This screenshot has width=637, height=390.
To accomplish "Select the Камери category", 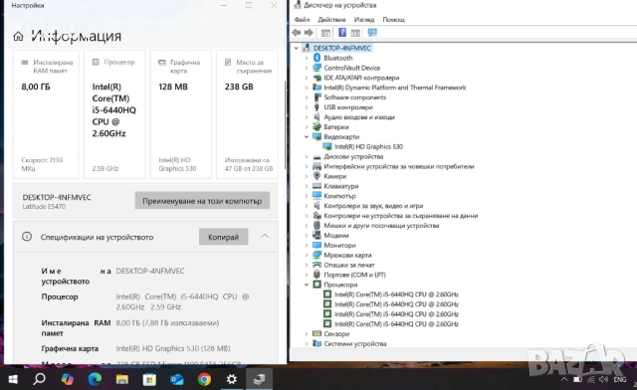I will [x=335, y=176].
